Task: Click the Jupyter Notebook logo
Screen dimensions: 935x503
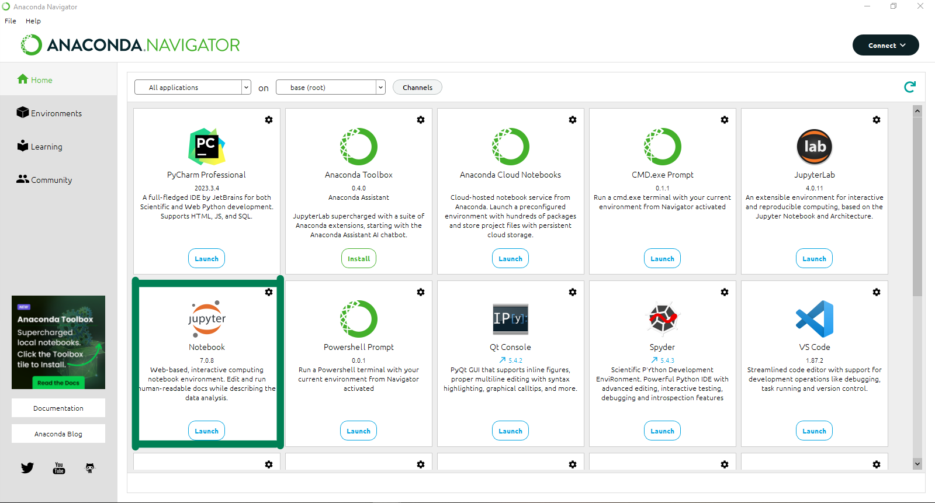Action: [x=207, y=319]
